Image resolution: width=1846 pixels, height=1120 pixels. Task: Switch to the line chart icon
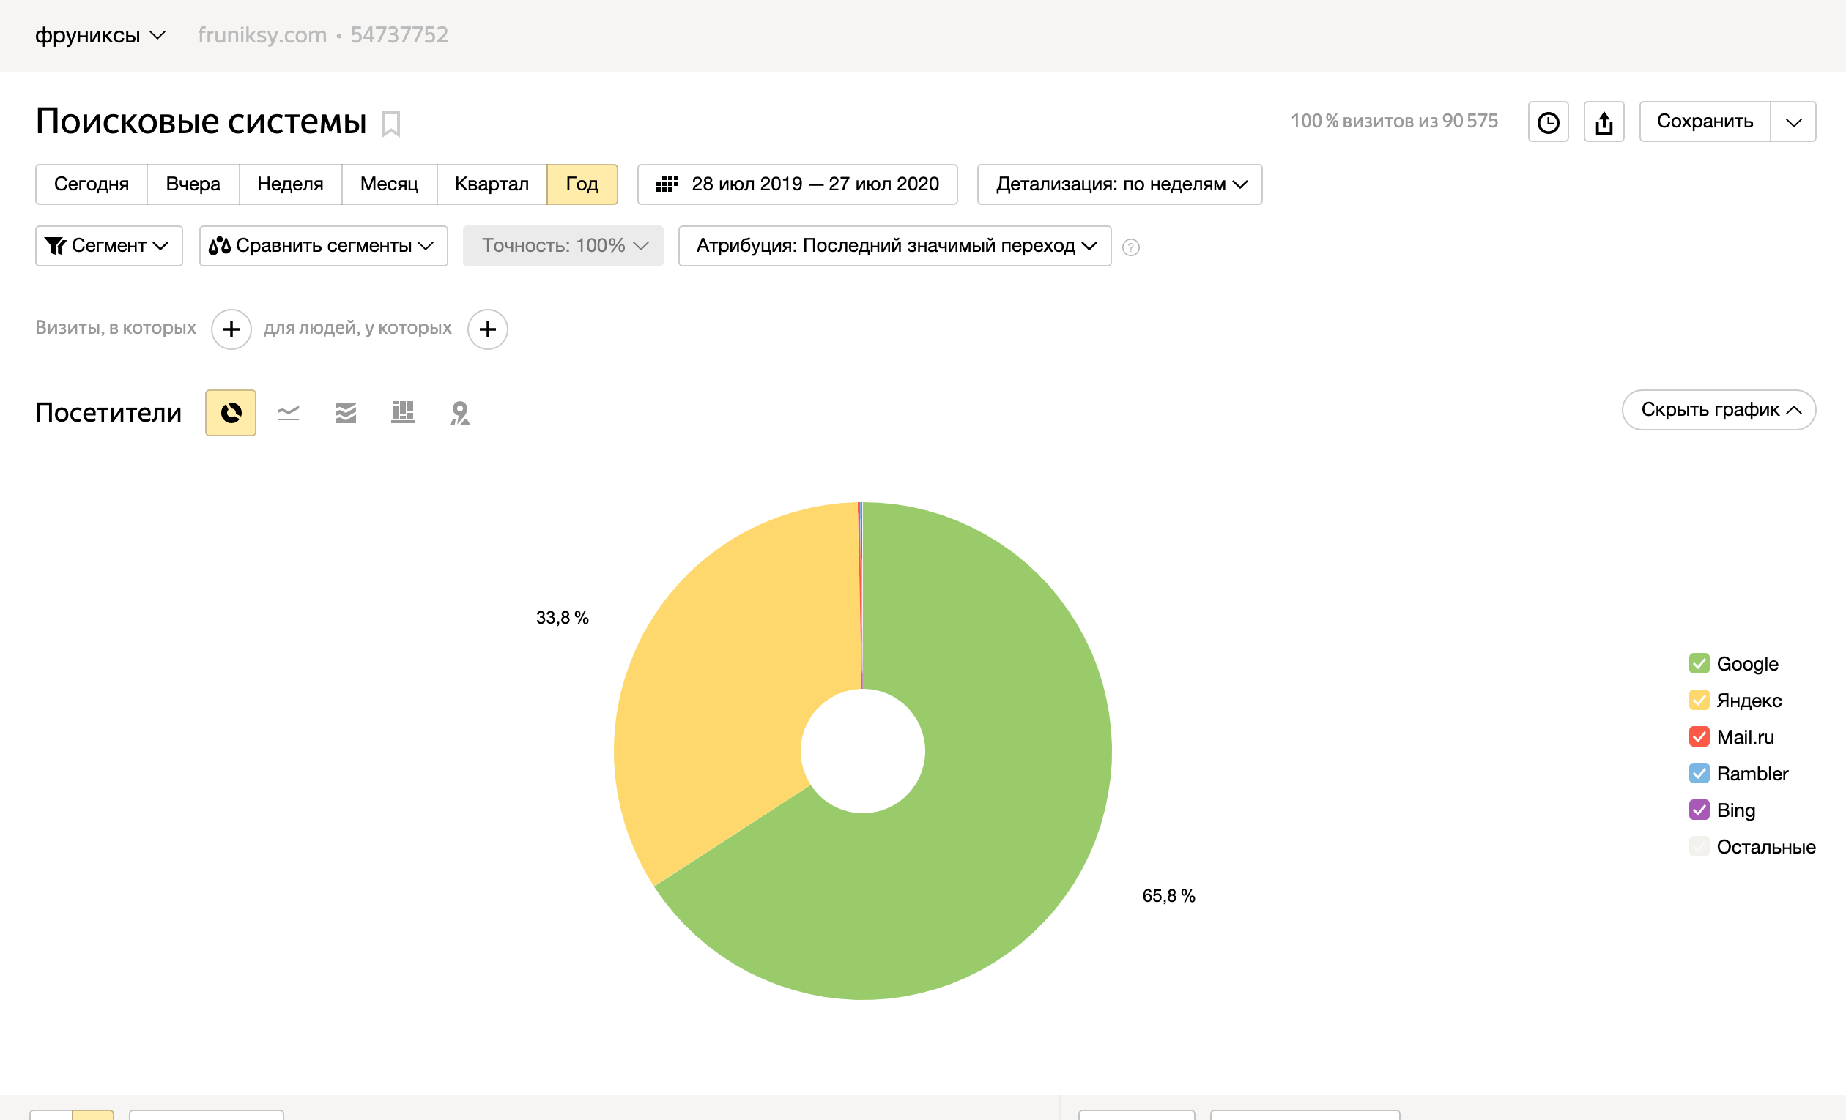click(x=289, y=413)
